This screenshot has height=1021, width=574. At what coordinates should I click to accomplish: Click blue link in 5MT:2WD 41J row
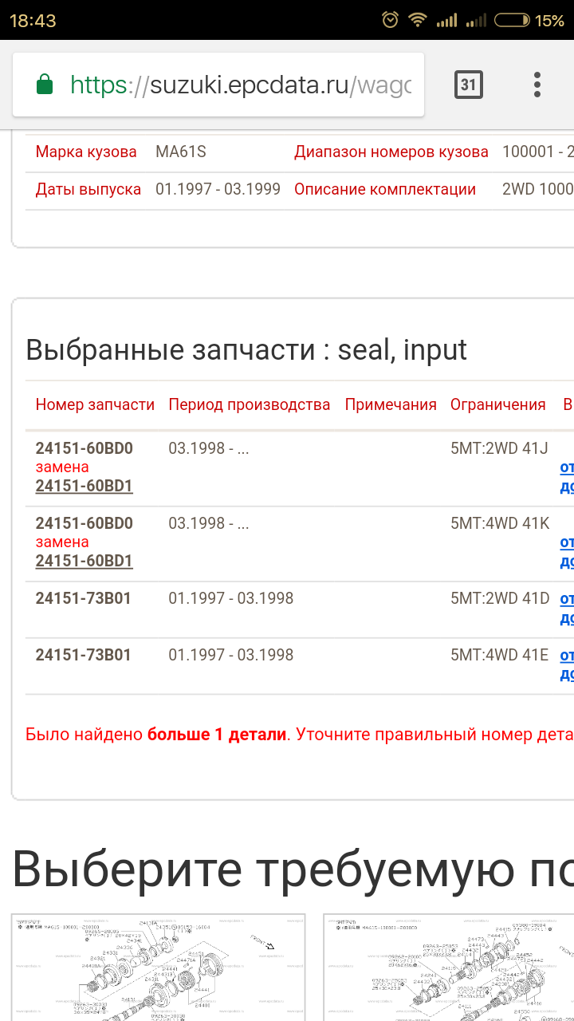click(567, 476)
